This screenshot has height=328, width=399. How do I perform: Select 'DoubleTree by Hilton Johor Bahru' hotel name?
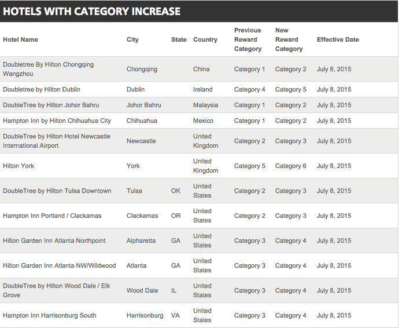pyautogui.click(x=51, y=105)
